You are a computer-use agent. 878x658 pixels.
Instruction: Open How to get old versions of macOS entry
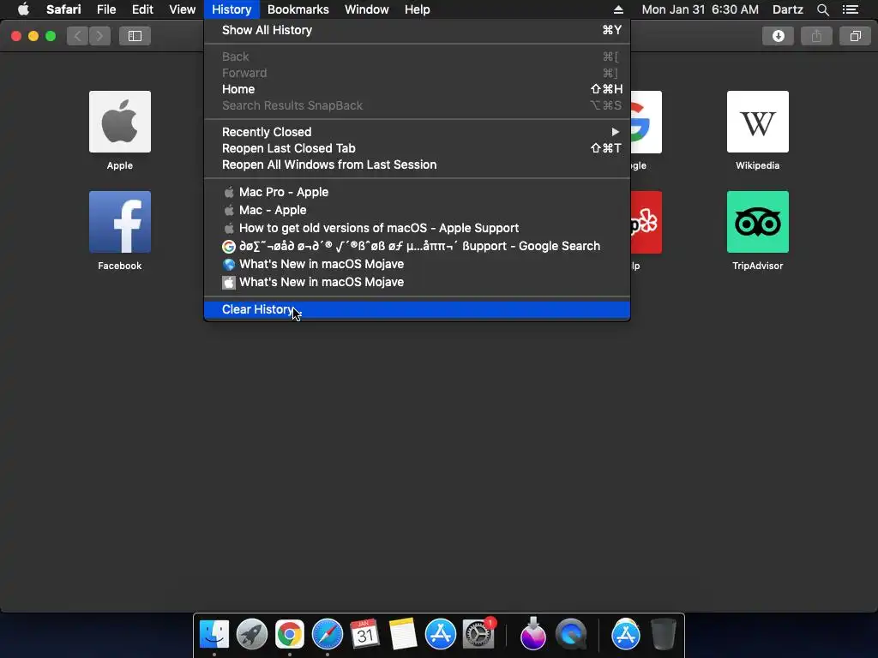(418, 228)
